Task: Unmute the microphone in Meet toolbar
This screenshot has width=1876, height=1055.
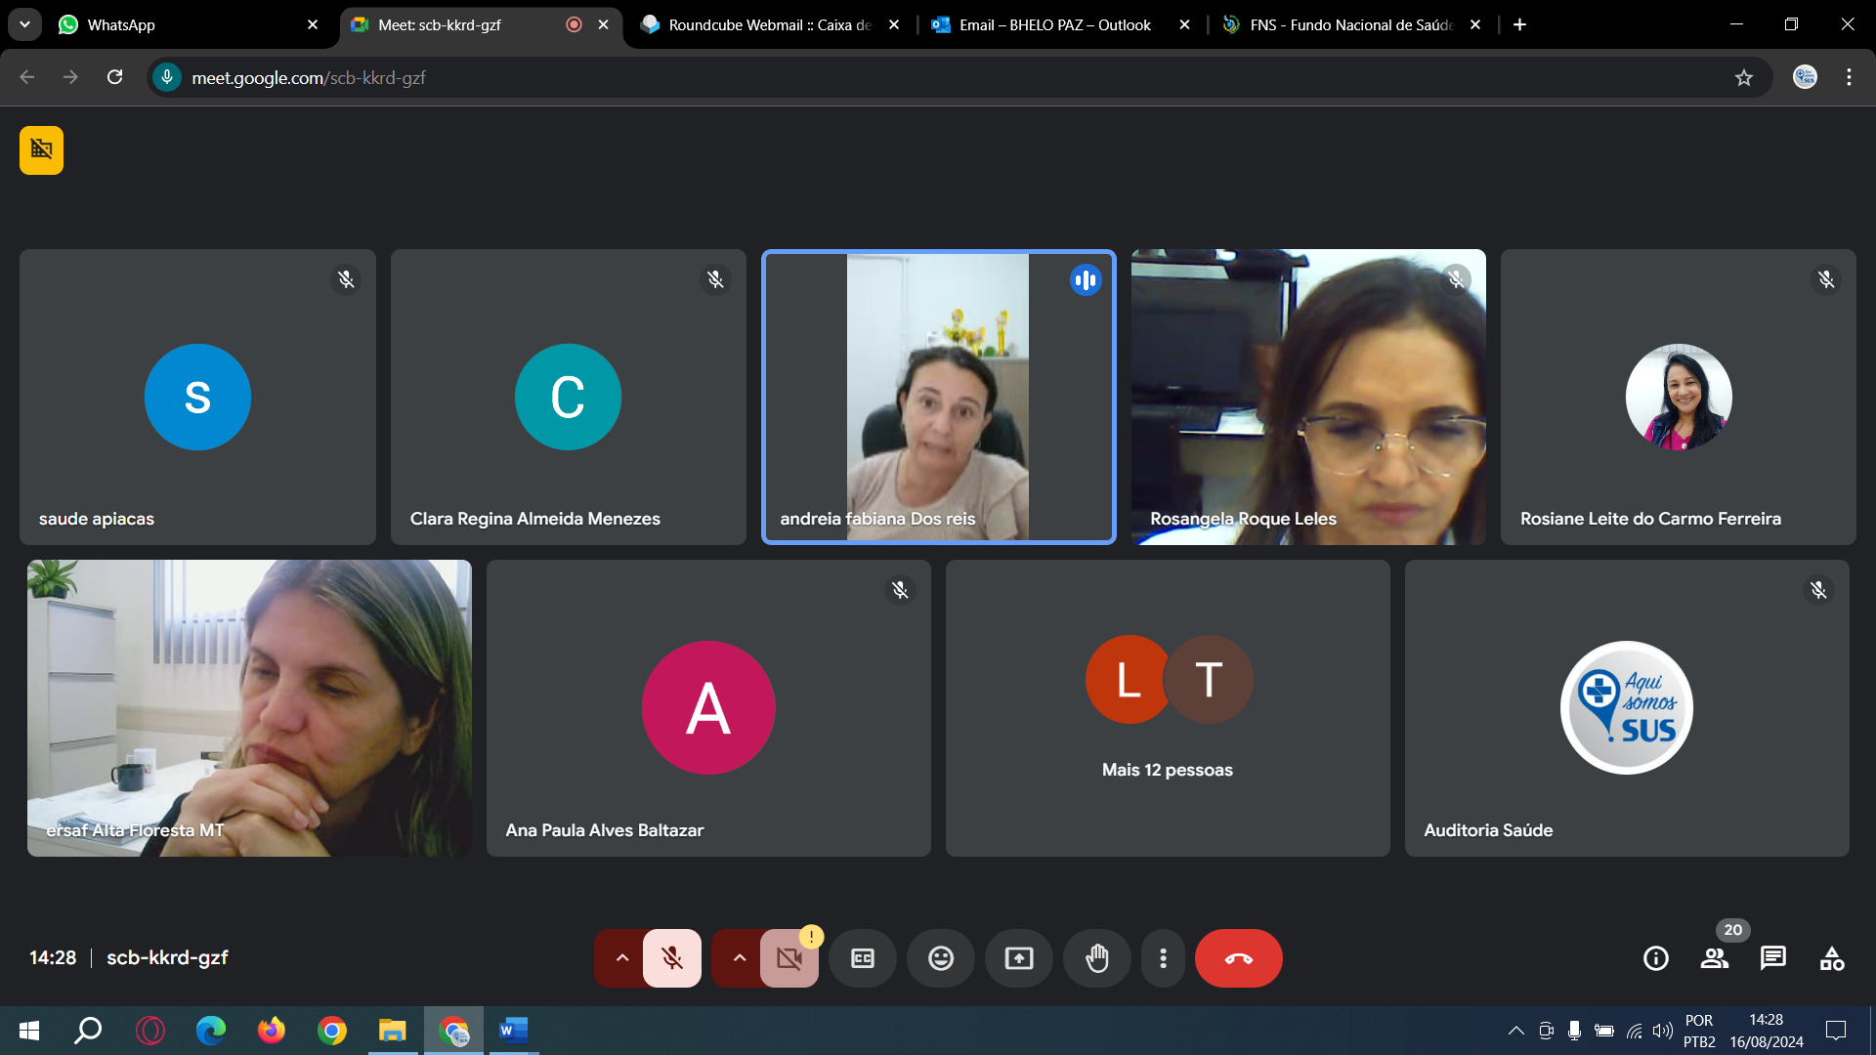Action: tap(672, 958)
